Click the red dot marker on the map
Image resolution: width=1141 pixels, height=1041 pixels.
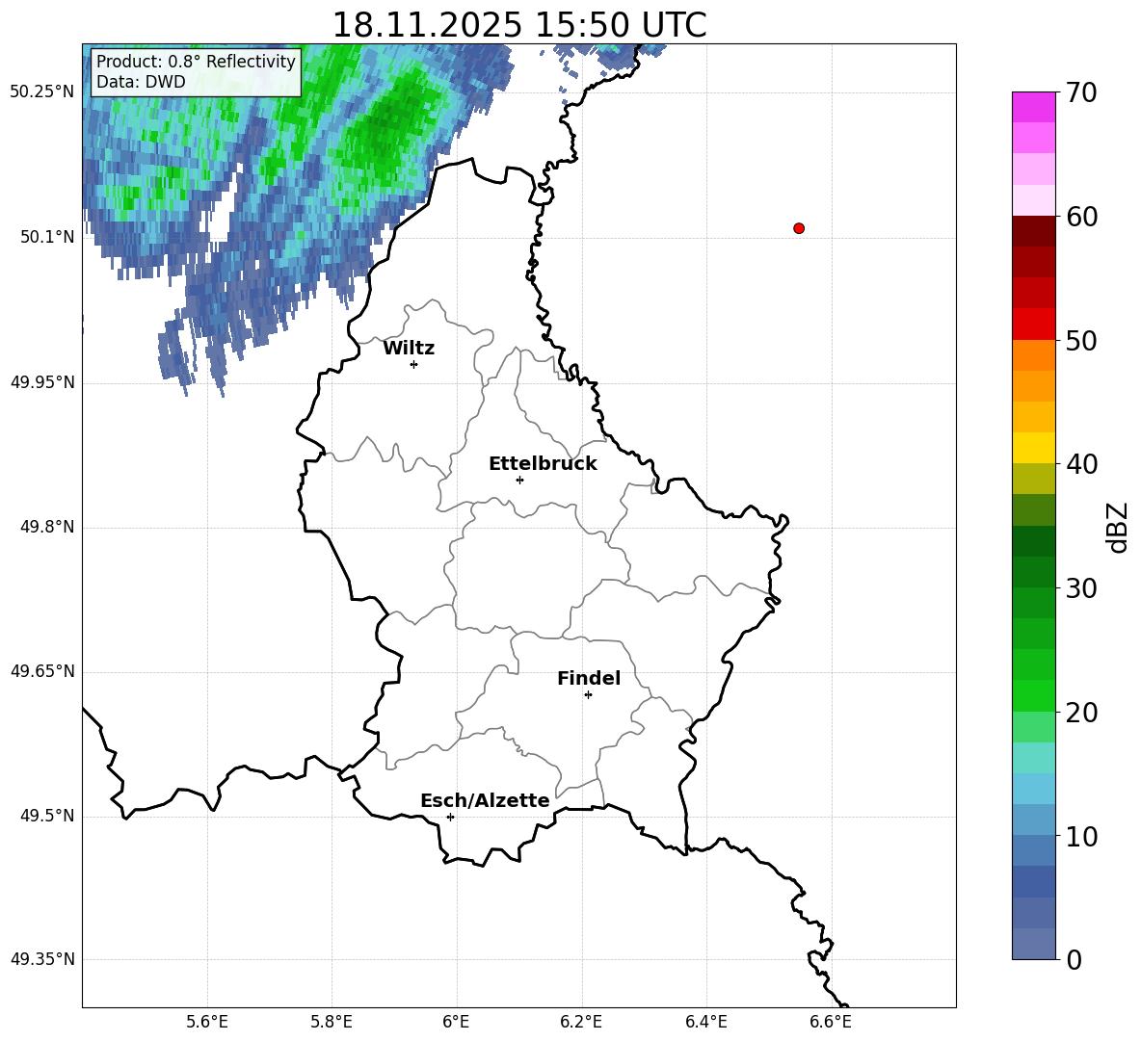pos(798,228)
